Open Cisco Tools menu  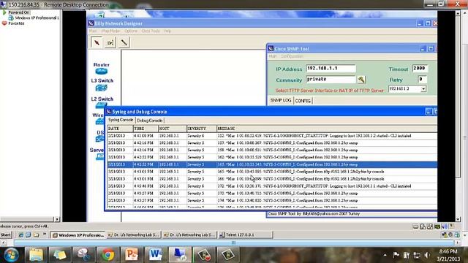click(x=151, y=31)
